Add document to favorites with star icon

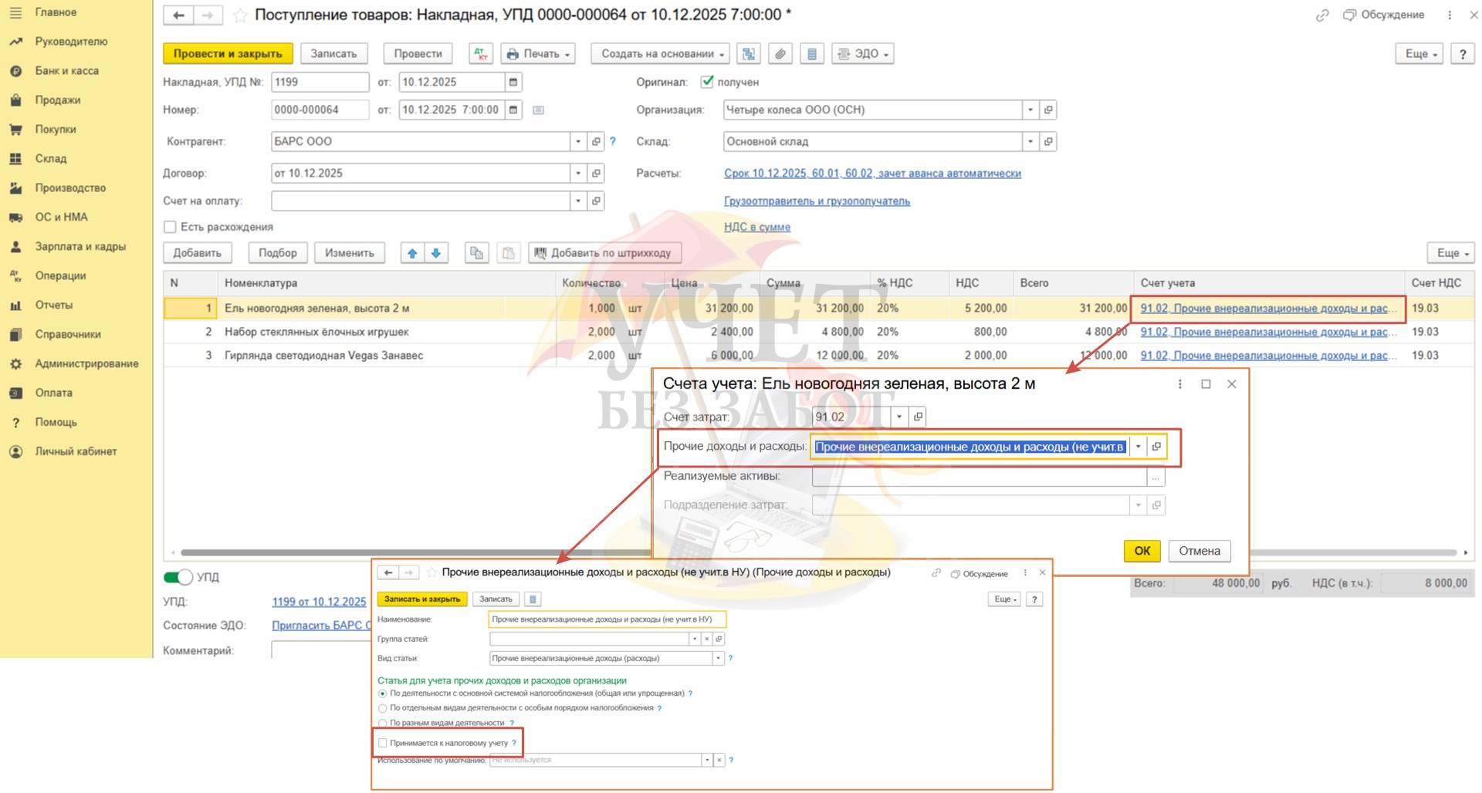pyautogui.click(x=240, y=15)
